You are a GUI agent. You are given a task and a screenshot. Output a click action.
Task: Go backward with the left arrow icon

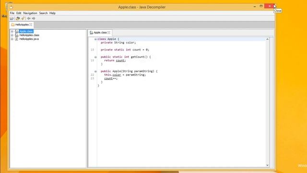[x=29, y=18]
